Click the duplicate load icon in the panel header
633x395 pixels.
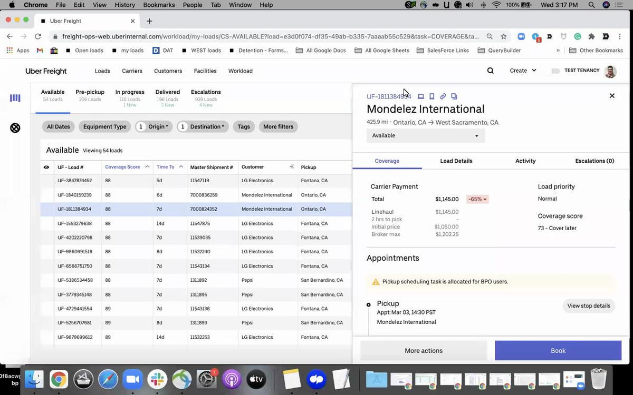click(x=454, y=96)
